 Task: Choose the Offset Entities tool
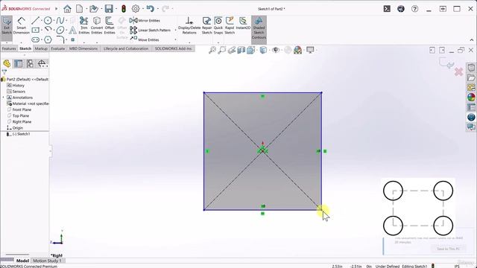click(110, 25)
